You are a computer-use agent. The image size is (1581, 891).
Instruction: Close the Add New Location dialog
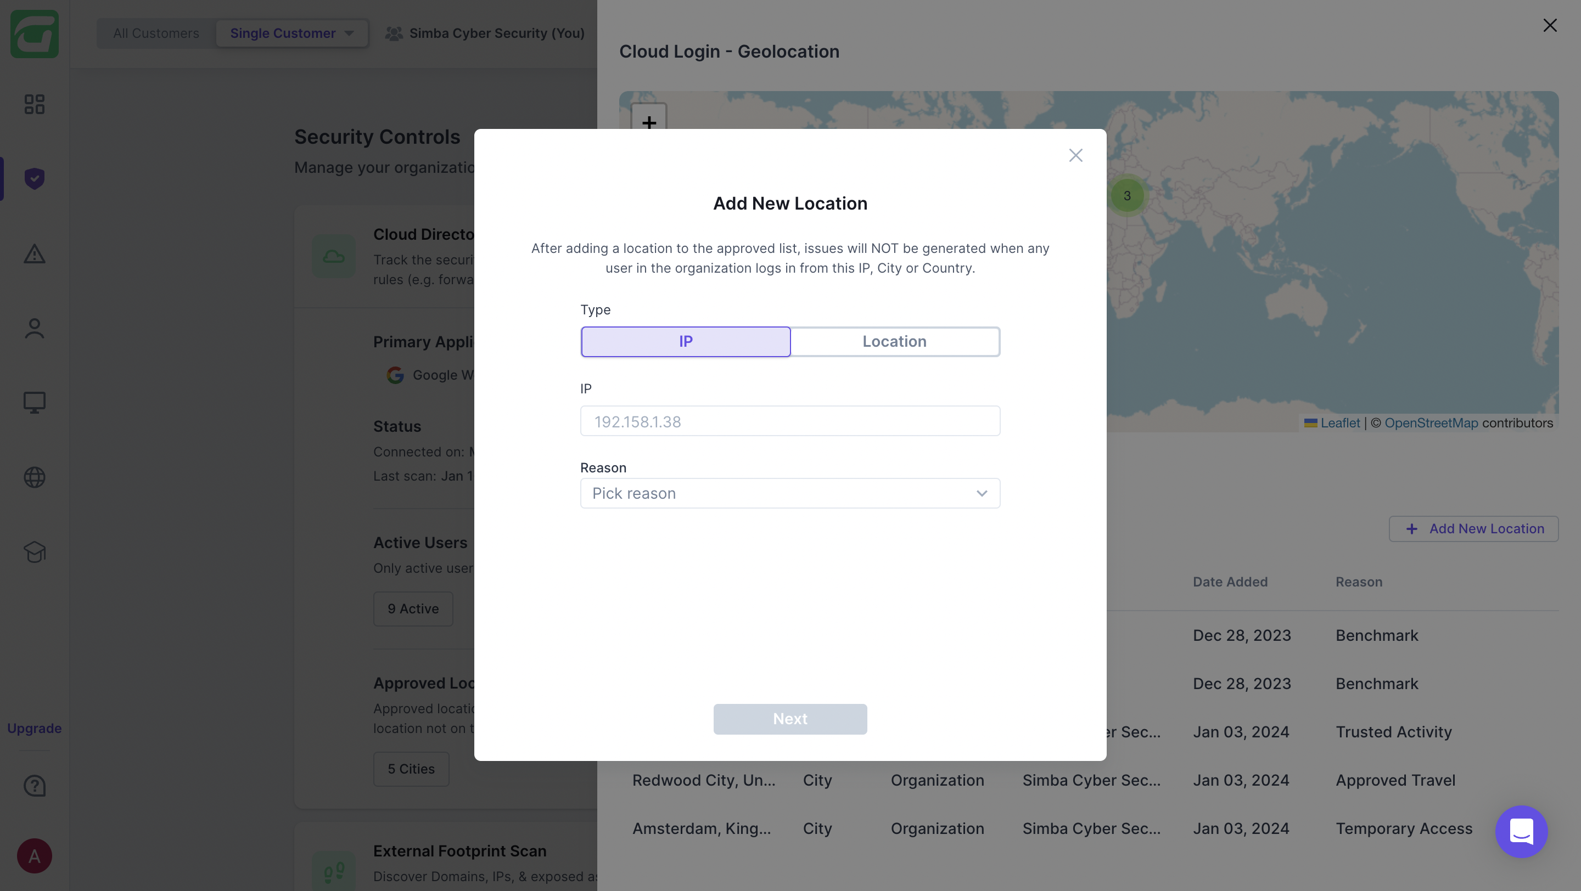1075,155
